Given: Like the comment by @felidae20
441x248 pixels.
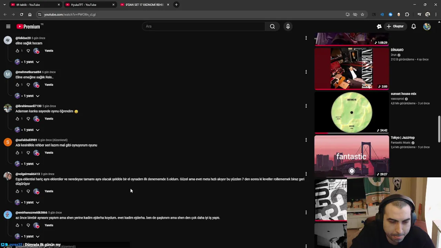Looking at the screenshot, I should 18,51.
